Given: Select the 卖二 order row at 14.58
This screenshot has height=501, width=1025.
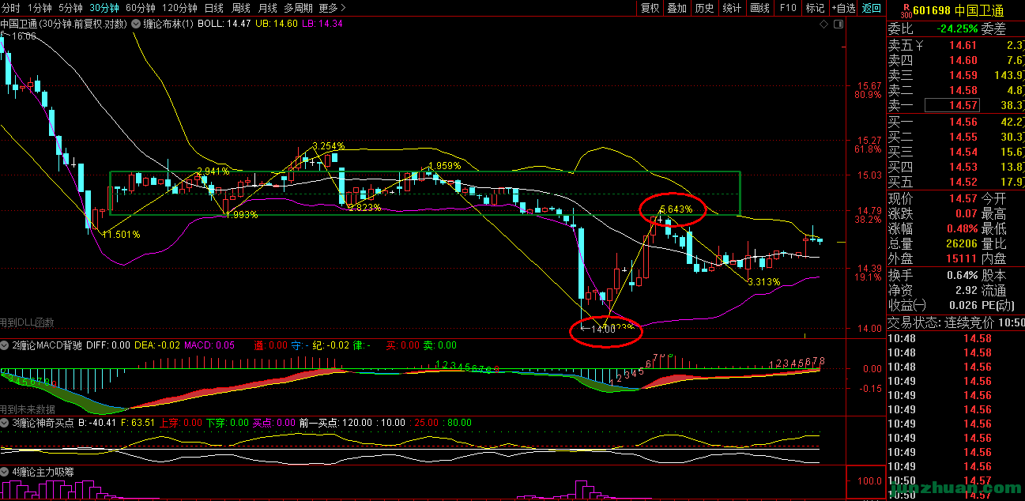Looking at the screenshot, I should click(955, 90).
